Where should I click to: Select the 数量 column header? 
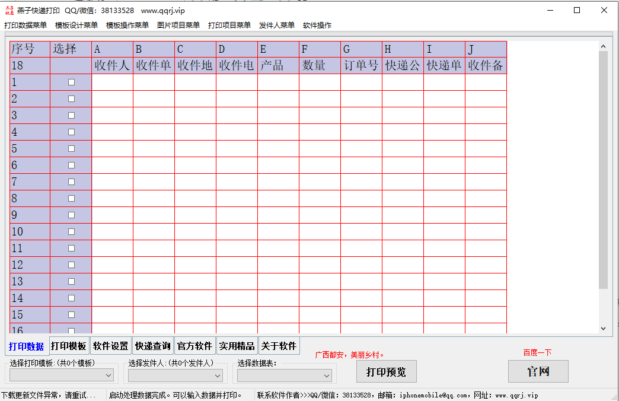[320, 66]
